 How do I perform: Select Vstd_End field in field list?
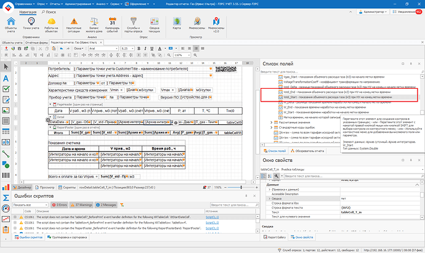(x=335, y=92)
